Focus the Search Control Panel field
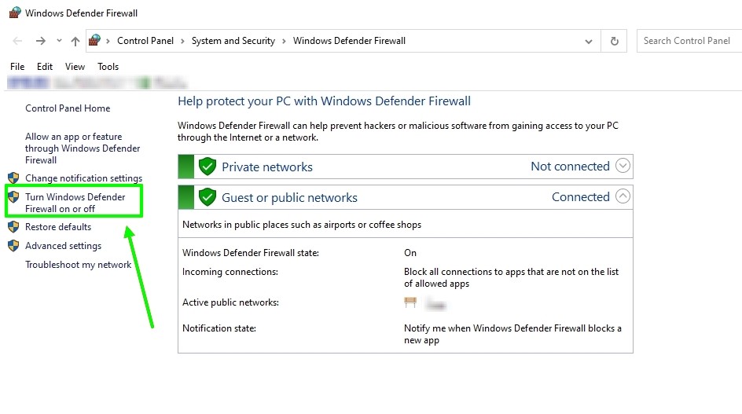 pyautogui.click(x=689, y=41)
